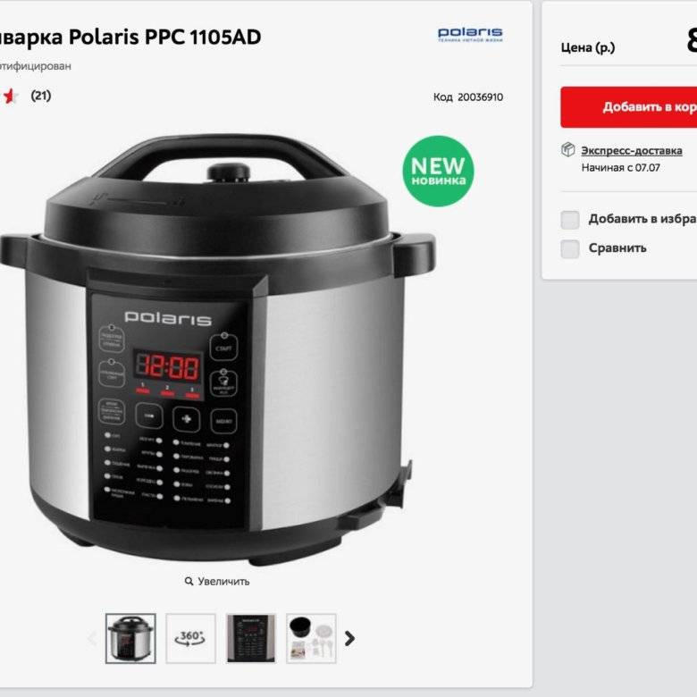Open the Экспресс-доставка link
This screenshot has height=697, width=697.
632,151
